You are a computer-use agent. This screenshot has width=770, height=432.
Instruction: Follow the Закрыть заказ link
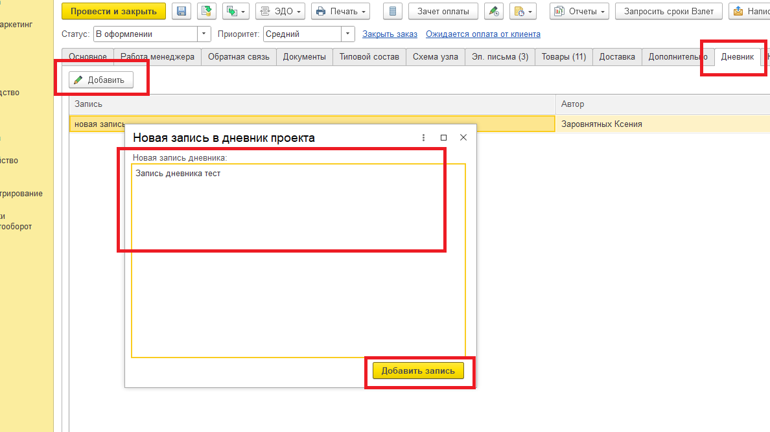(390, 34)
